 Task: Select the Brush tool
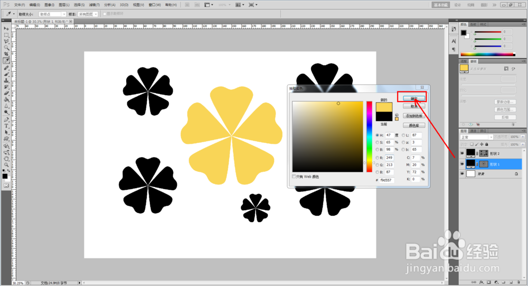pos(6,74)
